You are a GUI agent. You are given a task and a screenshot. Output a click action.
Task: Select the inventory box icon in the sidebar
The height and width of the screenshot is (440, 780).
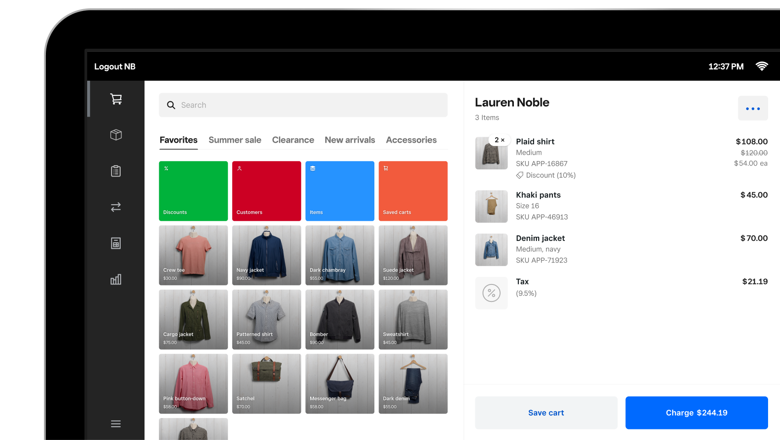pos(116,134)
